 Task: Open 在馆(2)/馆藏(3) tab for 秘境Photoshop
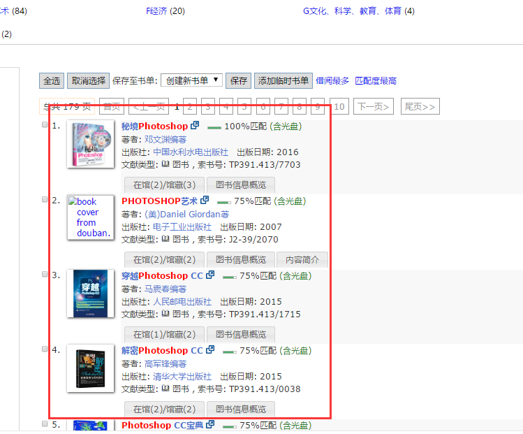point(164,185)
